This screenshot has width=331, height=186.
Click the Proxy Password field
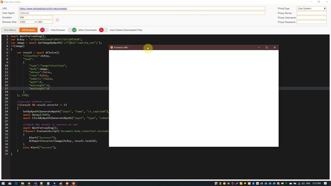[x=311, y=22]
